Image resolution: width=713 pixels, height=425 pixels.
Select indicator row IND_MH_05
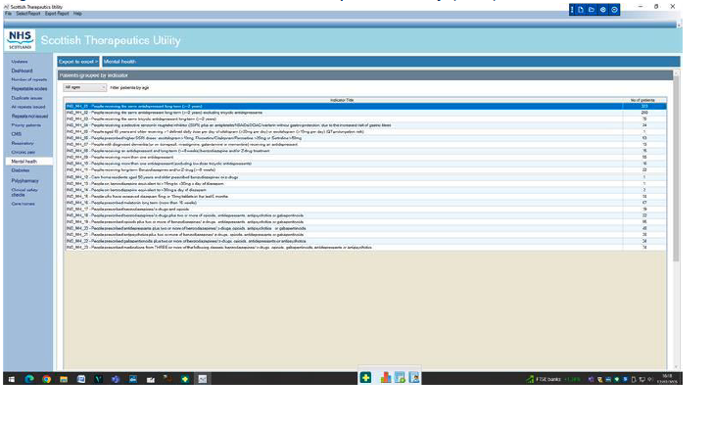(365, 132)
